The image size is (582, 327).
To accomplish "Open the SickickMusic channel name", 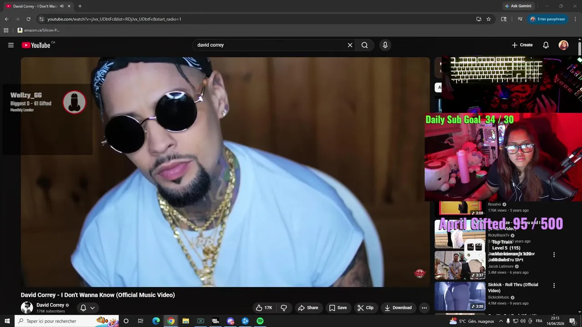I will 499,297.
